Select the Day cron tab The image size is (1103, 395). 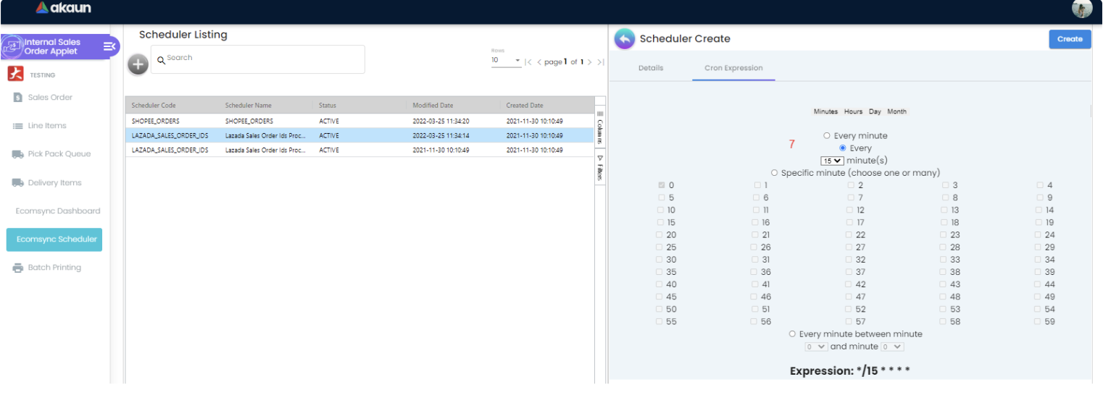[x=875, y=111]
